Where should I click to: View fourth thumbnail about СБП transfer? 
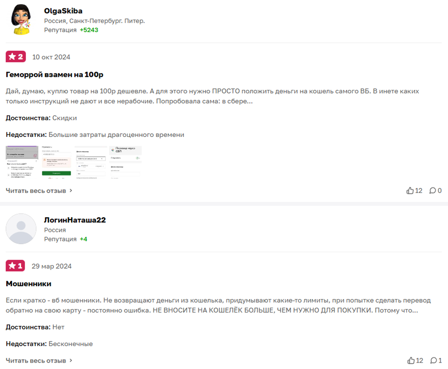[x=126, y=162]
